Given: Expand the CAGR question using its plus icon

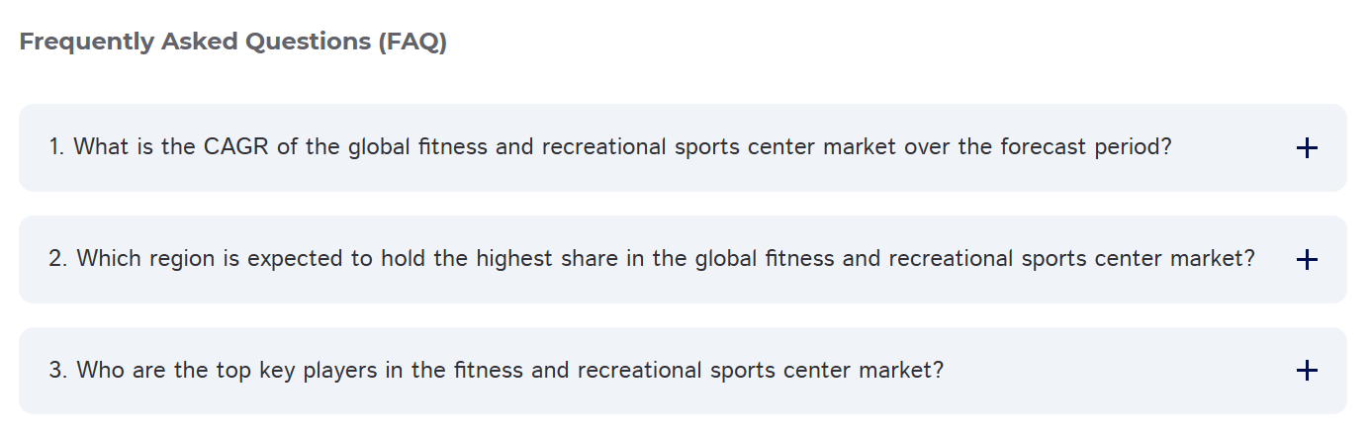Looking at the screenshot, I should pyautogui.click(x=1307, y=148).
